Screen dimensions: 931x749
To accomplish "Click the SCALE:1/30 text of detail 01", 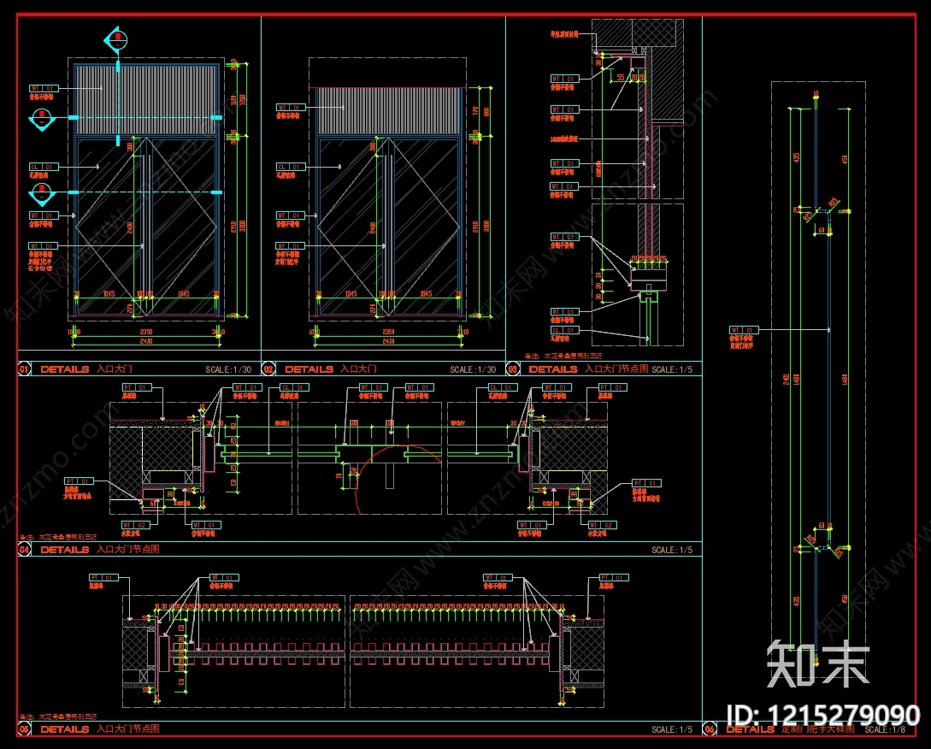I will pyautogui.click(x=228, y=369).
